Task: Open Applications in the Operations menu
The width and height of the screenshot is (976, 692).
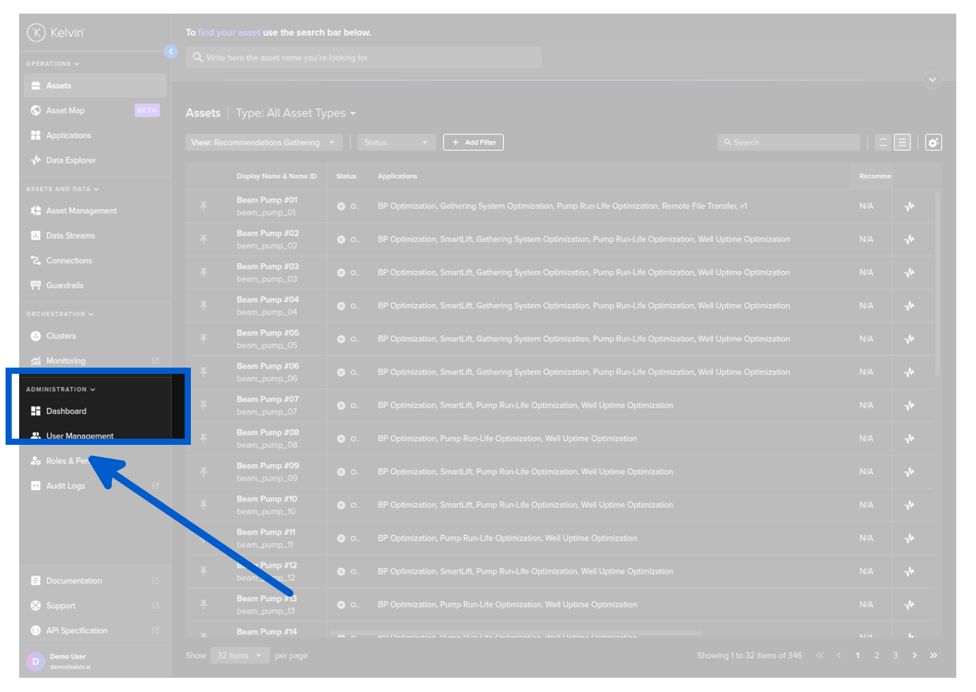Action: pos(68,136)
